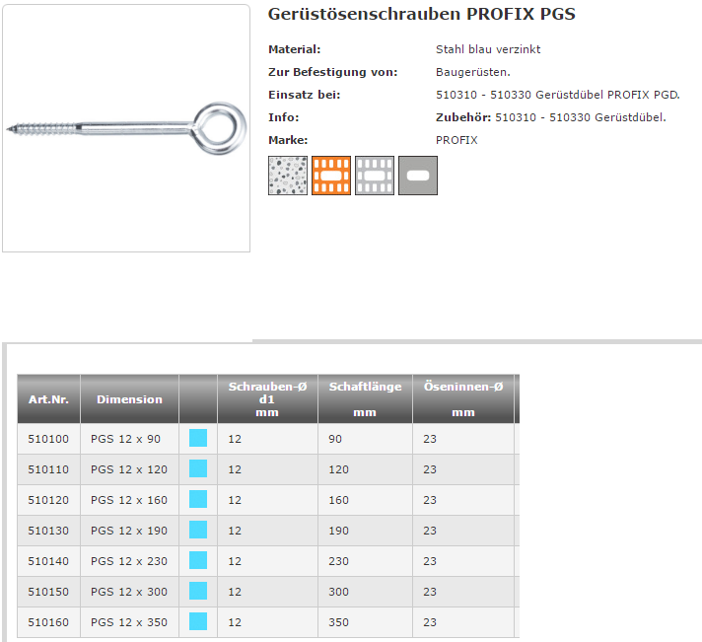Select the PGS 12 x 350 dimension
Image resolution: width=702 pixels, height=642 pixels.
(129, 622)
